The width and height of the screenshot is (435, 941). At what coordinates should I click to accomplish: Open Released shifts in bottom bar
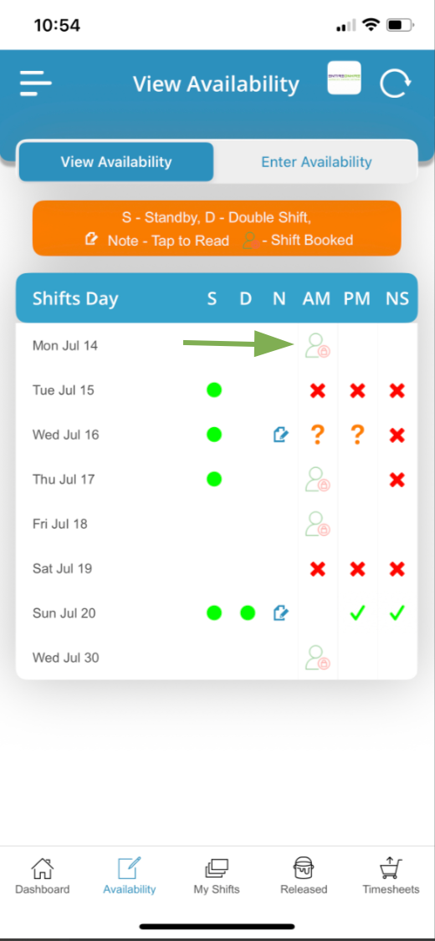pyautogui.click(x=304, y=876)
